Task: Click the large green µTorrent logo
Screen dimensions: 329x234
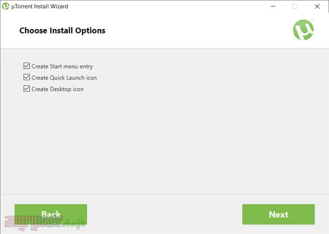Action: [303, 30]
